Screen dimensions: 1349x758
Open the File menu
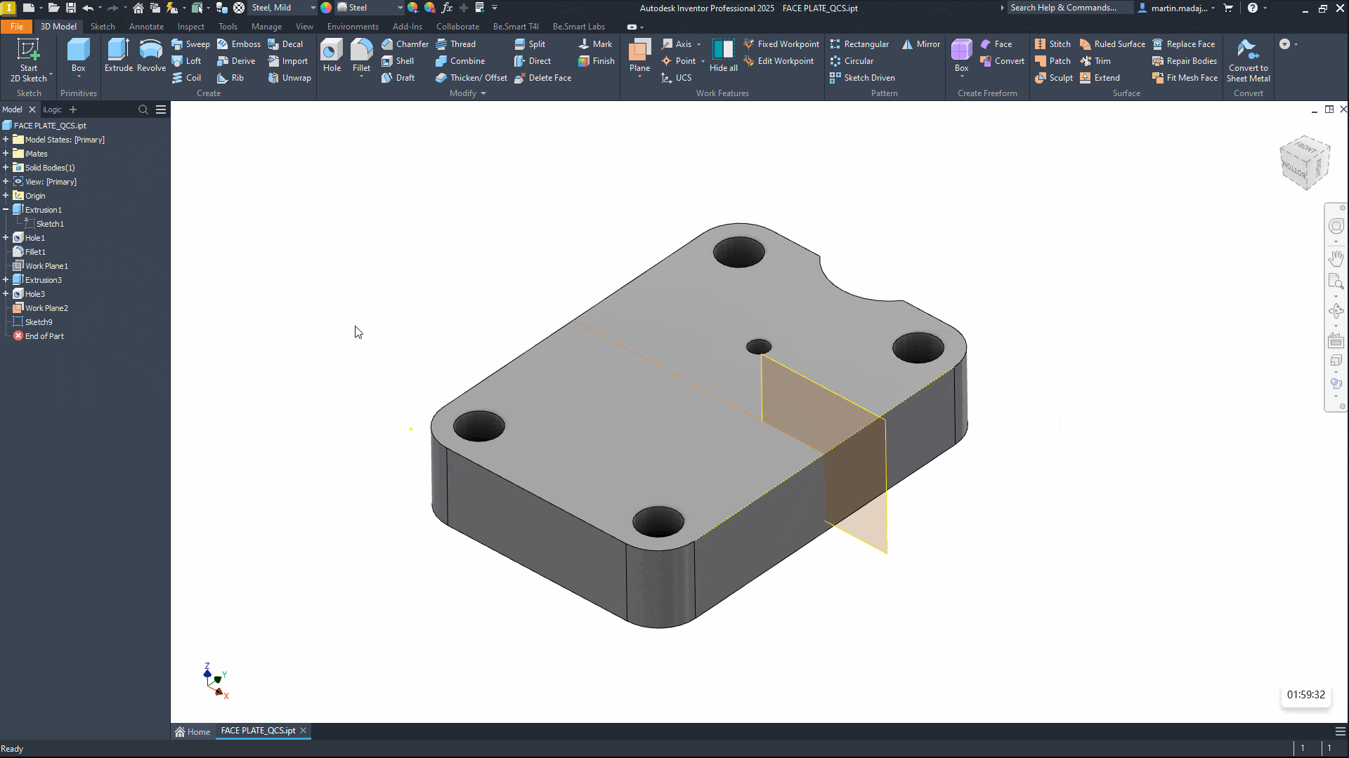coord(17,27)
